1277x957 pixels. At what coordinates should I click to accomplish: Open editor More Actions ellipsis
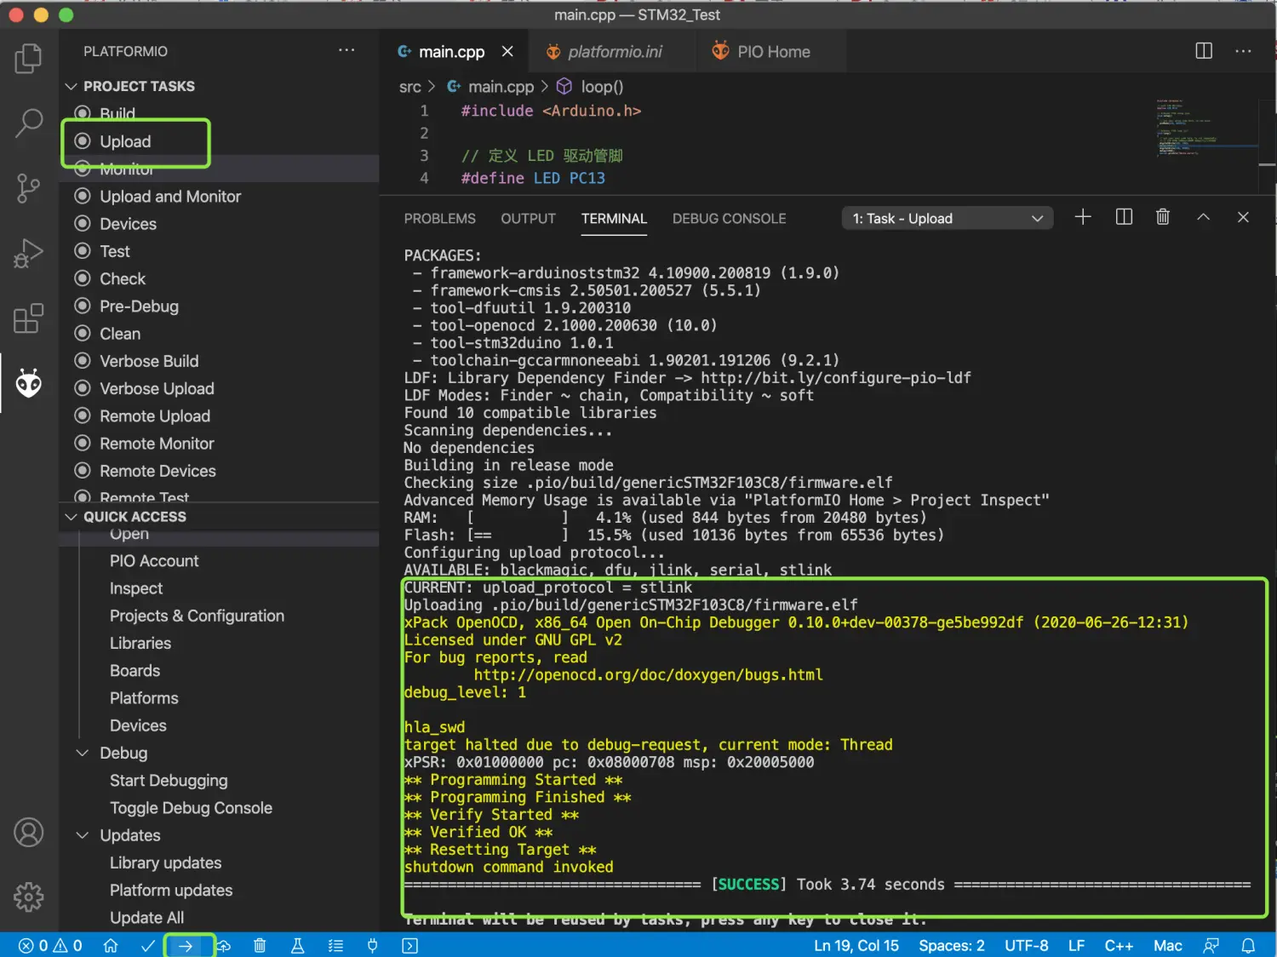pos(1243,51)
